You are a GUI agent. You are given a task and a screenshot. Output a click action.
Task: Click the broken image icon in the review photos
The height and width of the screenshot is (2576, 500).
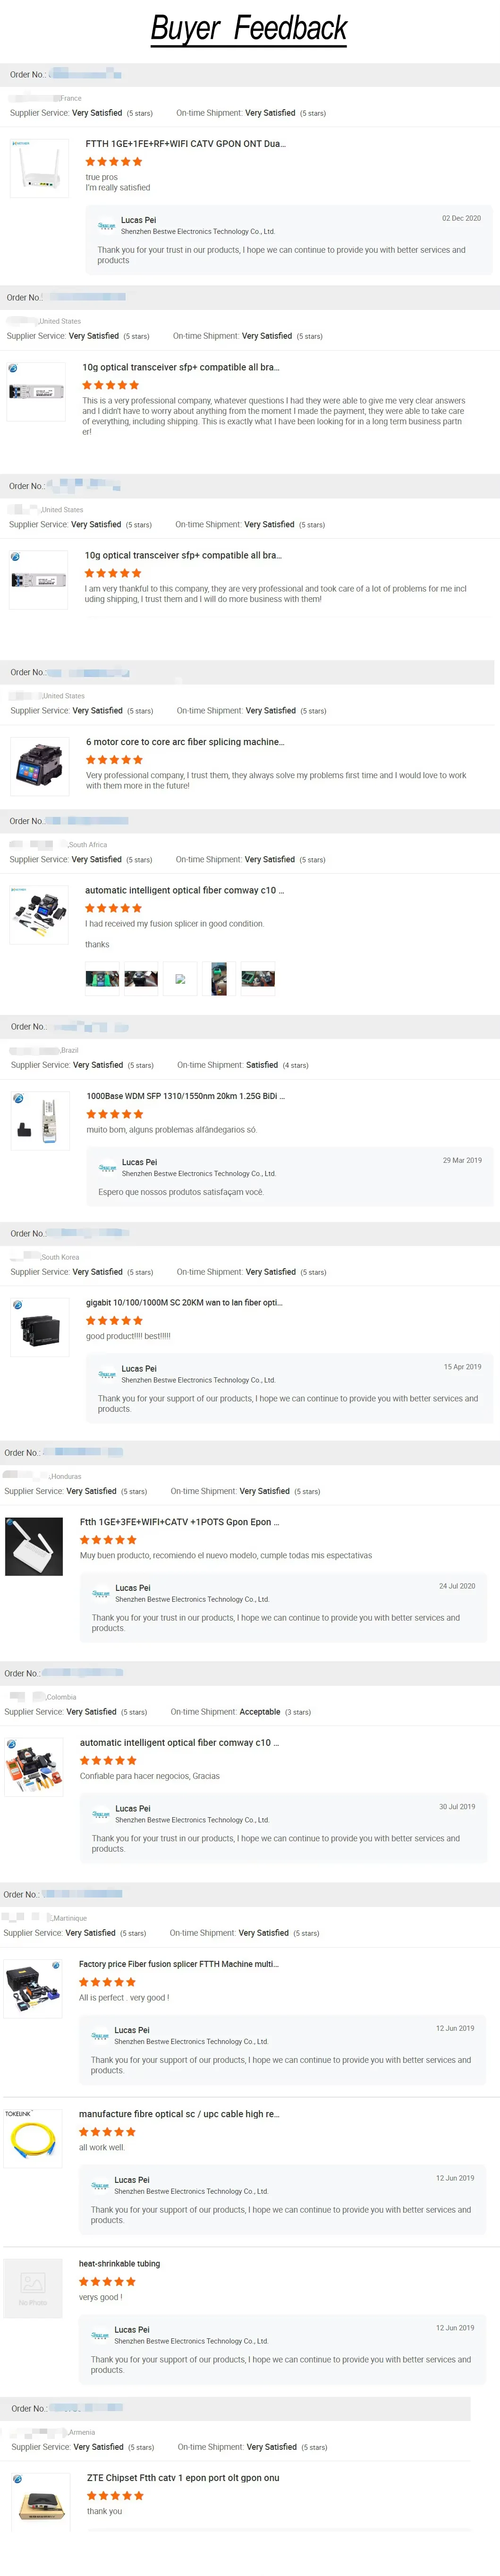180,979
